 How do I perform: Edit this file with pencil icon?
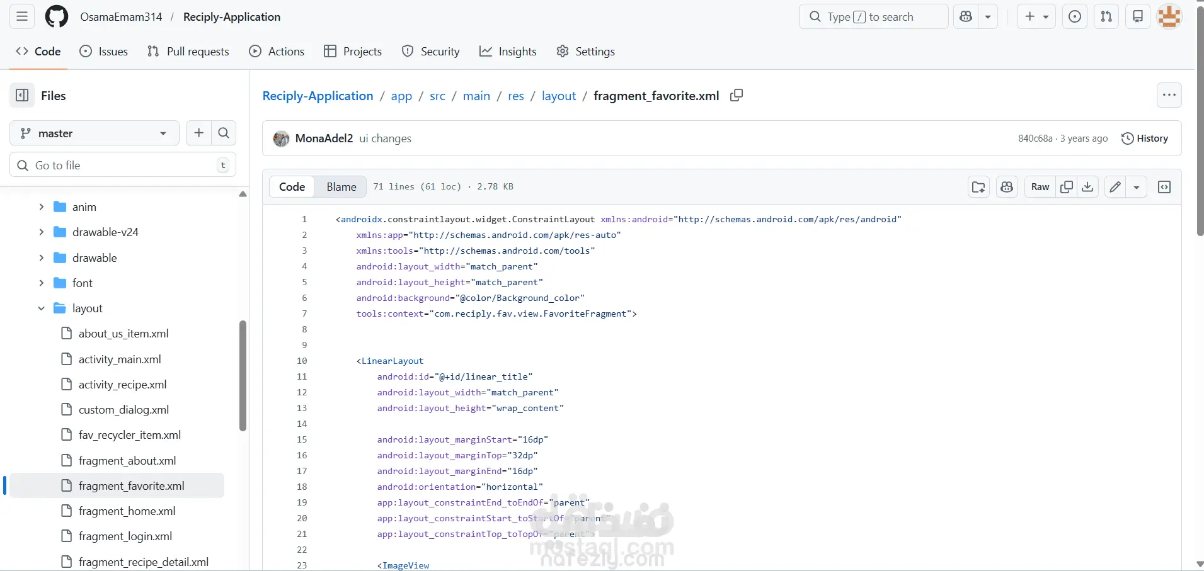coord(1115,187)
